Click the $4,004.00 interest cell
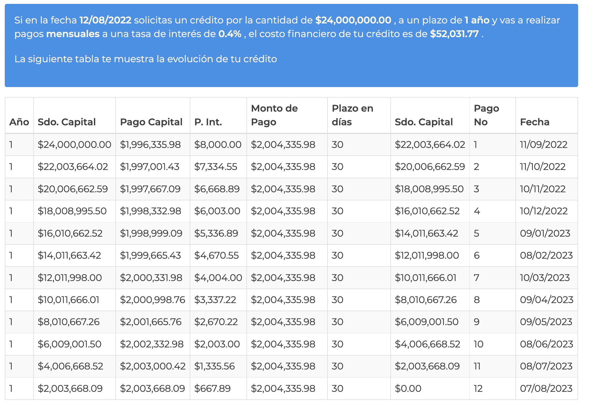589x408 pixels. point(218,278)
